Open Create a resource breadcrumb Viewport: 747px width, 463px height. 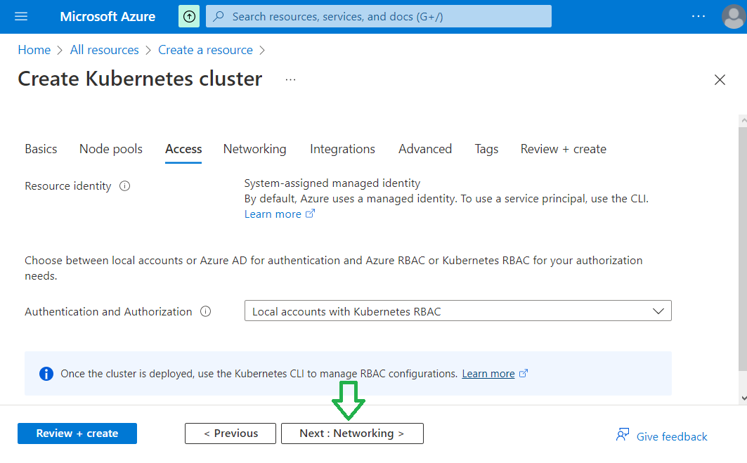[x=205, y=50]
